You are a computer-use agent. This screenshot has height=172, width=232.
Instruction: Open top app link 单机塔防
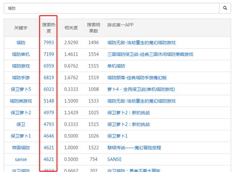(x=116, y=66)
